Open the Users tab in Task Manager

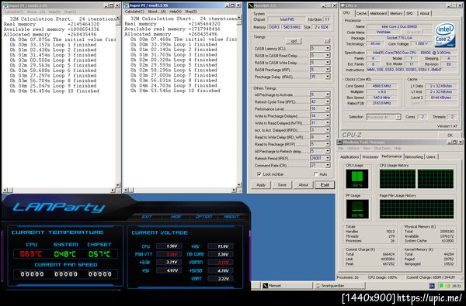pos(431,156)
